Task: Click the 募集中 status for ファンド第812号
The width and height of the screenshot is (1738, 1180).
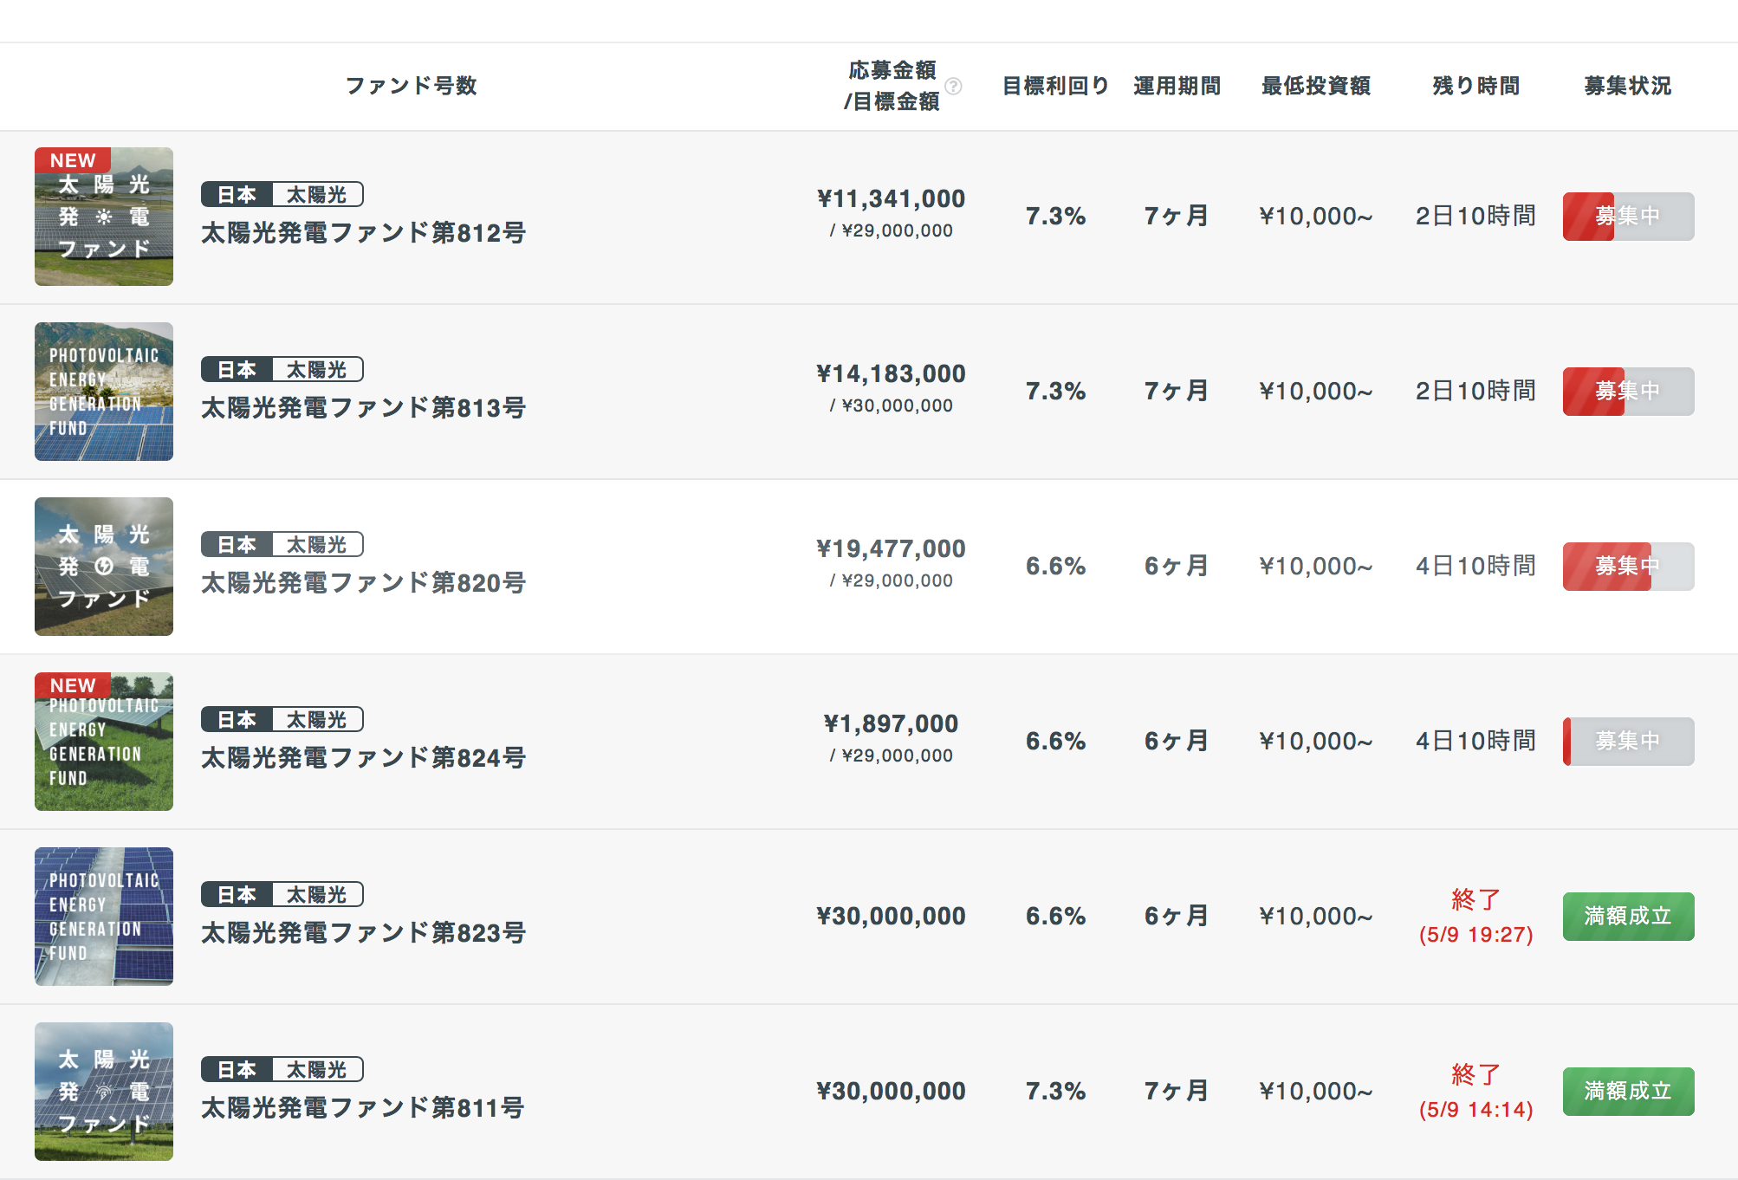Action: [1627, 217]
